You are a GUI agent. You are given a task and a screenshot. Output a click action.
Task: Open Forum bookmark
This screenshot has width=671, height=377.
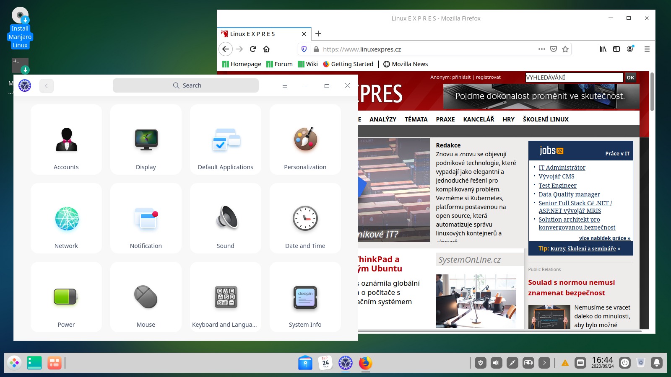pos(279,64)
